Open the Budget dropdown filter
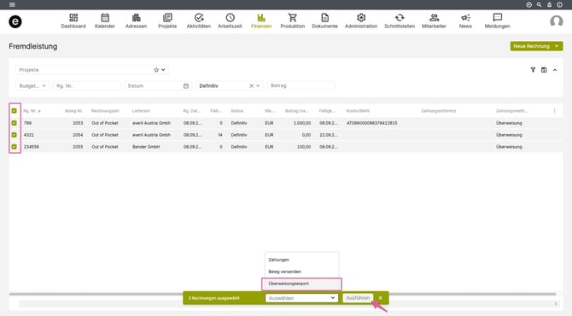572x316 pixels. click(32, 85)
